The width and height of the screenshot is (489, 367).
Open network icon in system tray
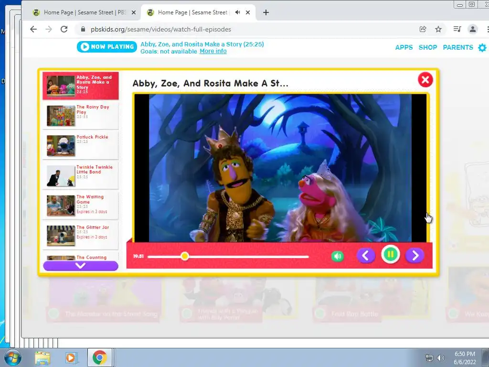[429, 358]
